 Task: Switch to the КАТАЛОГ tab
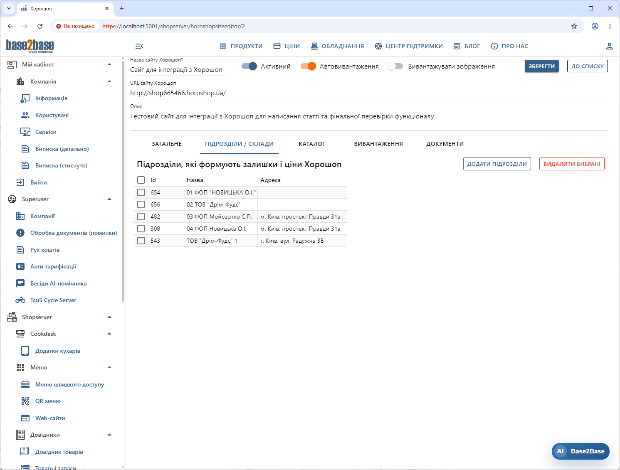click(312, 144)
